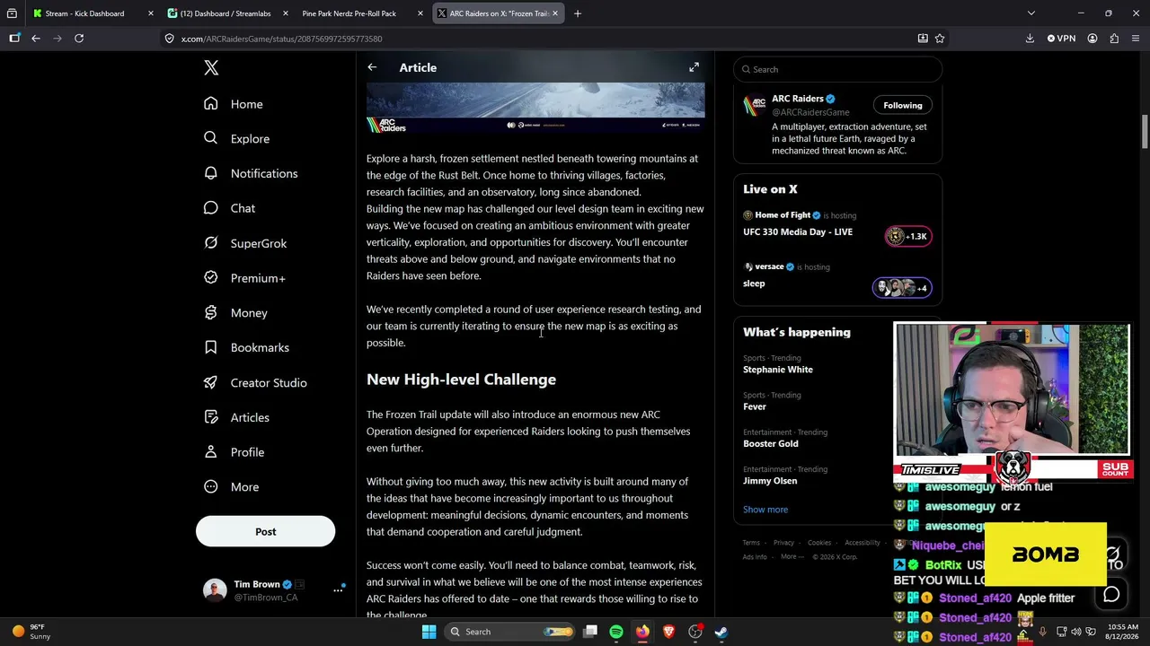
Task: Open the Cookies footer link
Action: (819, 543)
